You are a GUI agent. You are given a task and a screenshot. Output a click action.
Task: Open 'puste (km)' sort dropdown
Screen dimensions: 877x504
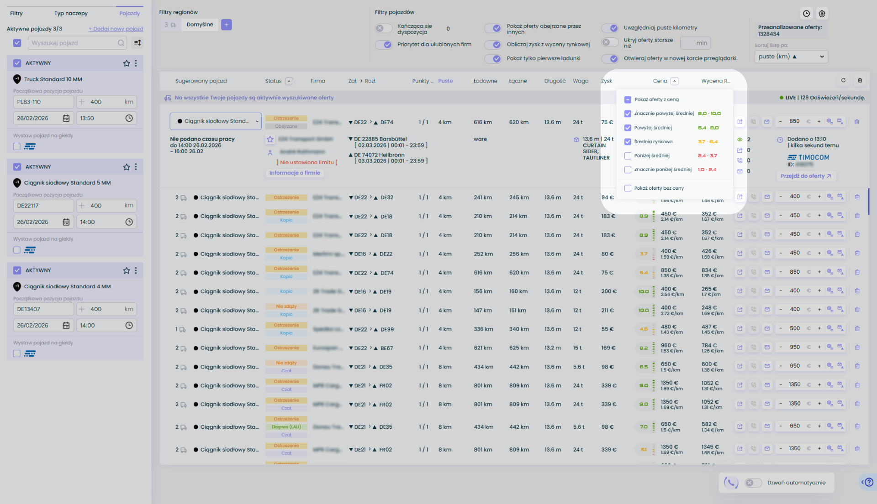tap(791, 57)
